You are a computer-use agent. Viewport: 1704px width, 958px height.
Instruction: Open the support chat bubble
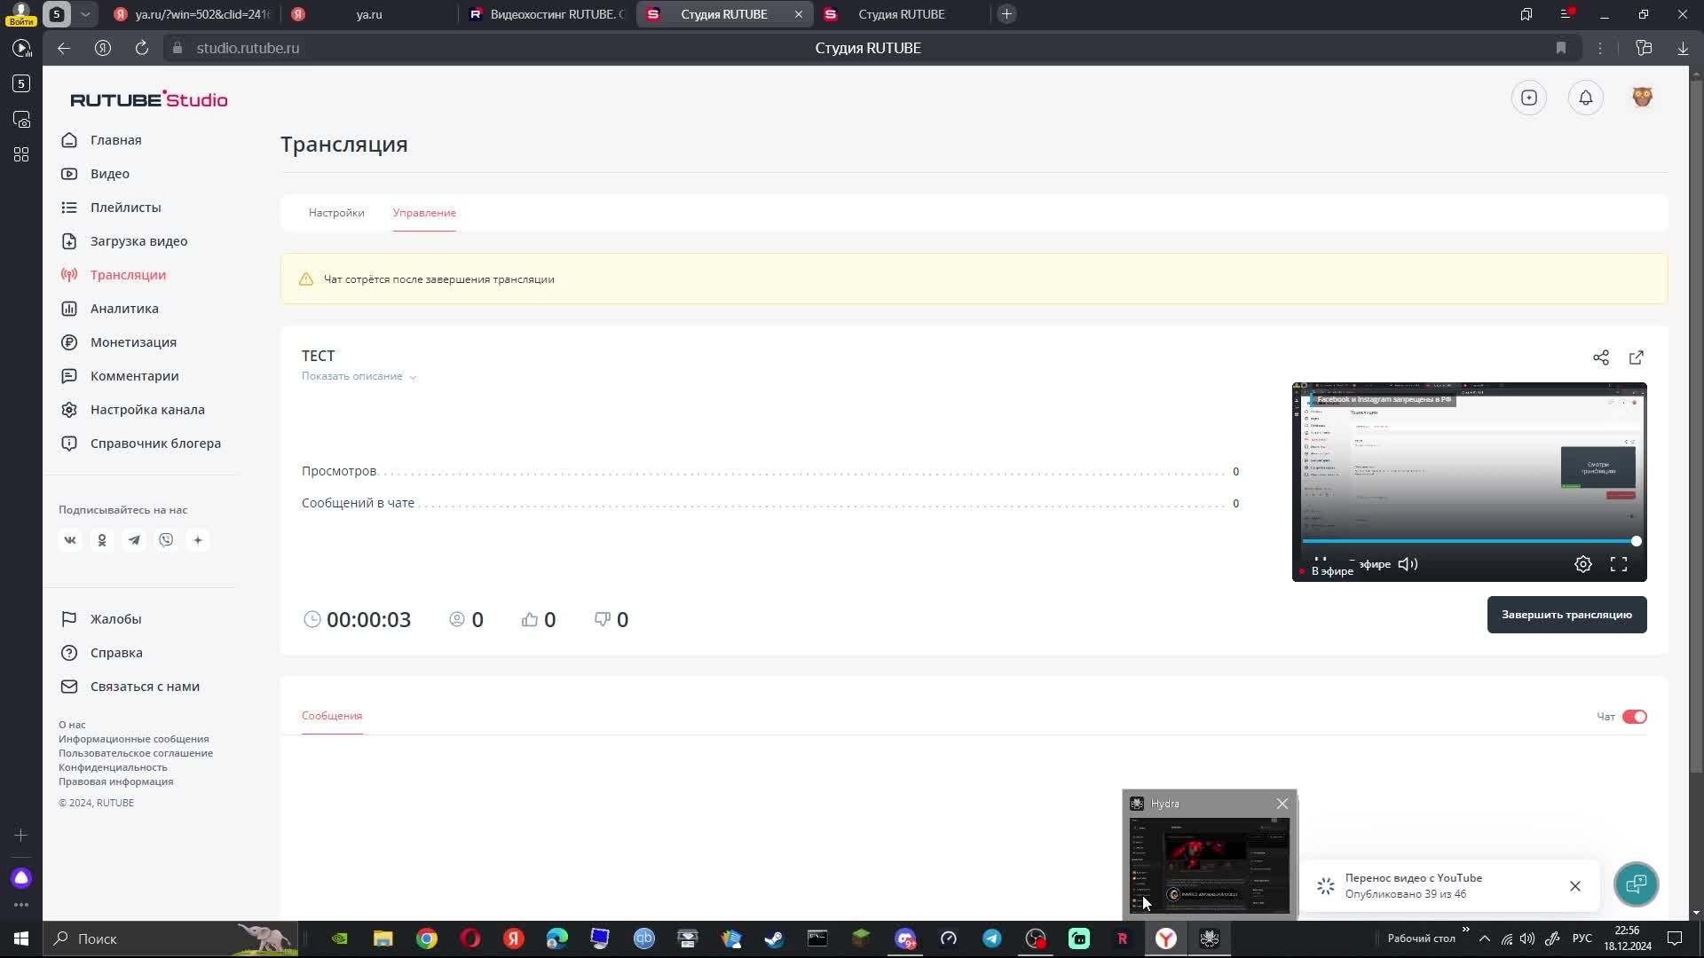1635,884
